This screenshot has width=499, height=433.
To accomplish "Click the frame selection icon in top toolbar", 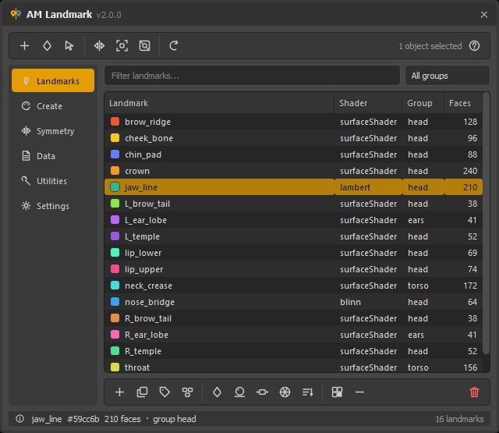I will [122, 46].
